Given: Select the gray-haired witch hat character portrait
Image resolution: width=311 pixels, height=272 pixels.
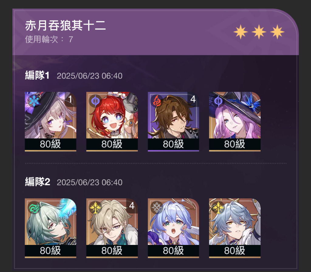Looking at the screenshot, I should tap(50, 122).
